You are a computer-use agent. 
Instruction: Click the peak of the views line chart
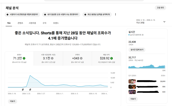coord(30,75)
